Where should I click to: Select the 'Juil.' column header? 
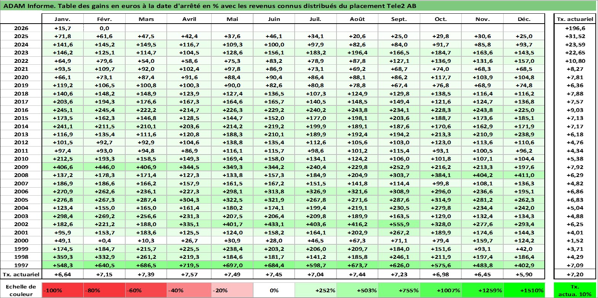[316, 19]
